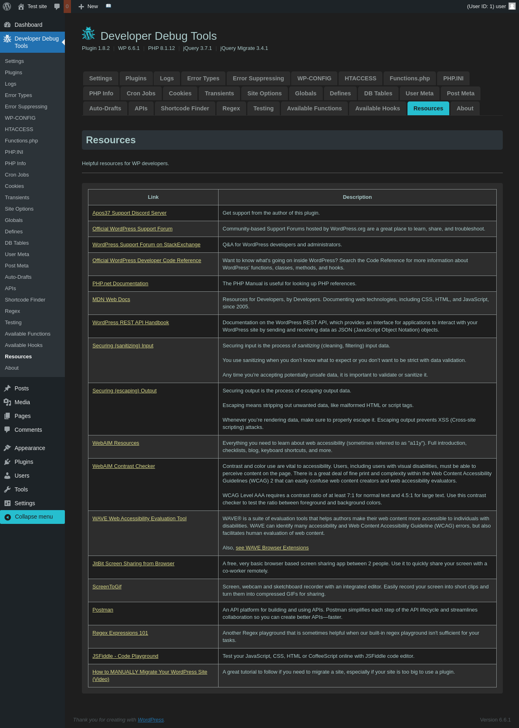Select the PHP.INI tab
Screen dimensions: 519x728
tap(453, 78)
